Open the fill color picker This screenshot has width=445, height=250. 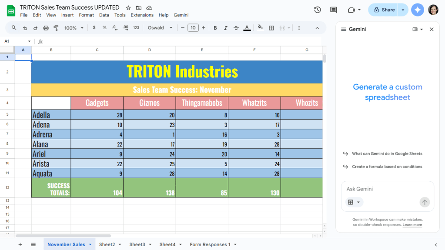point(260,28)
